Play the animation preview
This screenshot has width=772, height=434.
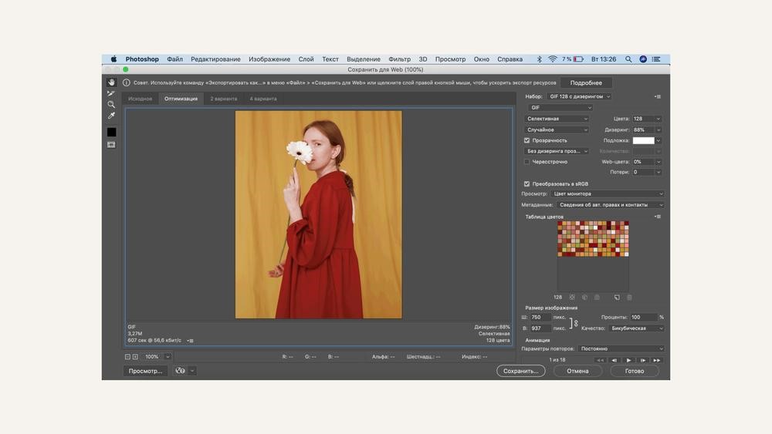pos(628,360)
